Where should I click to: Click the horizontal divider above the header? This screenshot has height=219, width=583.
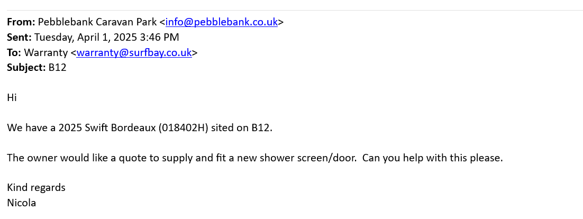291,10
